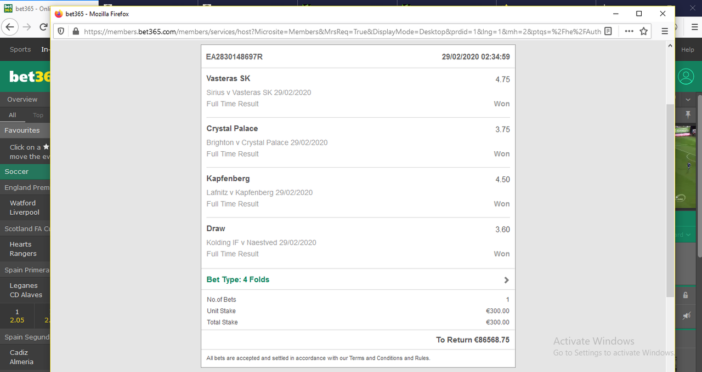Select the Overview menu item
Screen dimensions: 702x372
[x=22, y=99]
